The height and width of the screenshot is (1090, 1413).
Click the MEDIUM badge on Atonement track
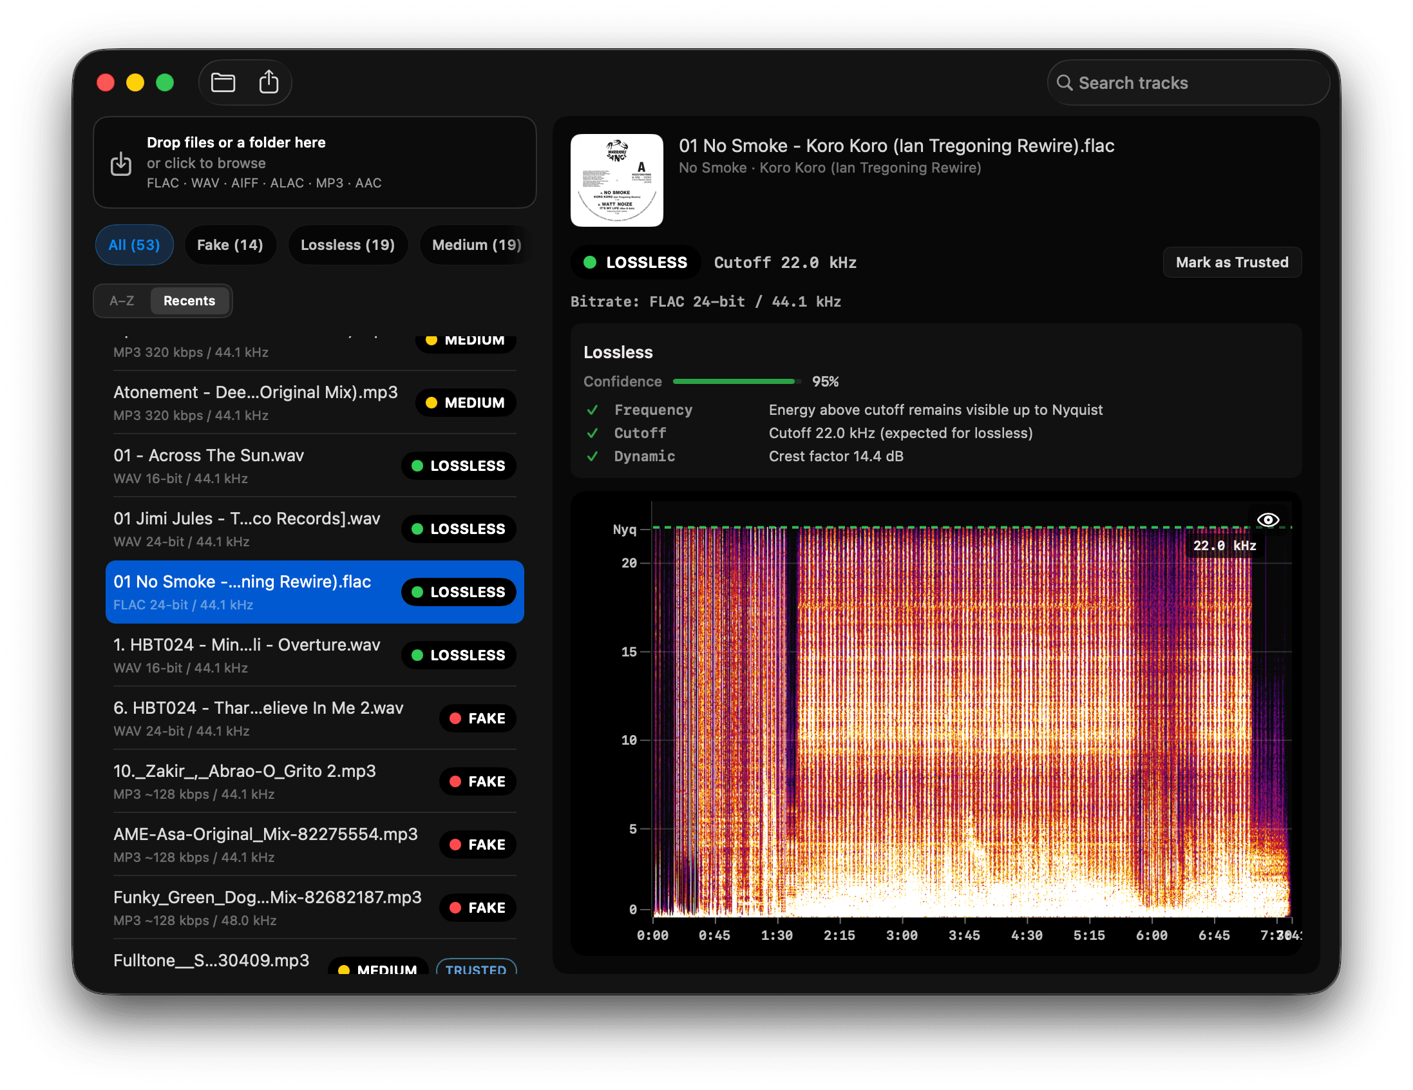pos(465,403)
